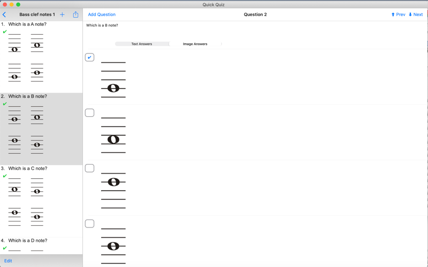Advance with the Next down arrow
Image resolution: width=428 pixels, height=267 pixels.
click(x=416, y=14)
